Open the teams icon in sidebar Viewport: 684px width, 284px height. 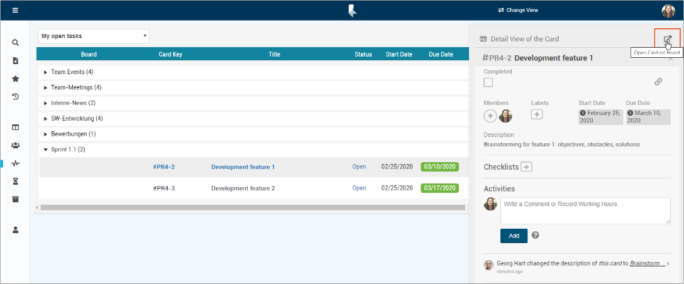tap(16, 145)
